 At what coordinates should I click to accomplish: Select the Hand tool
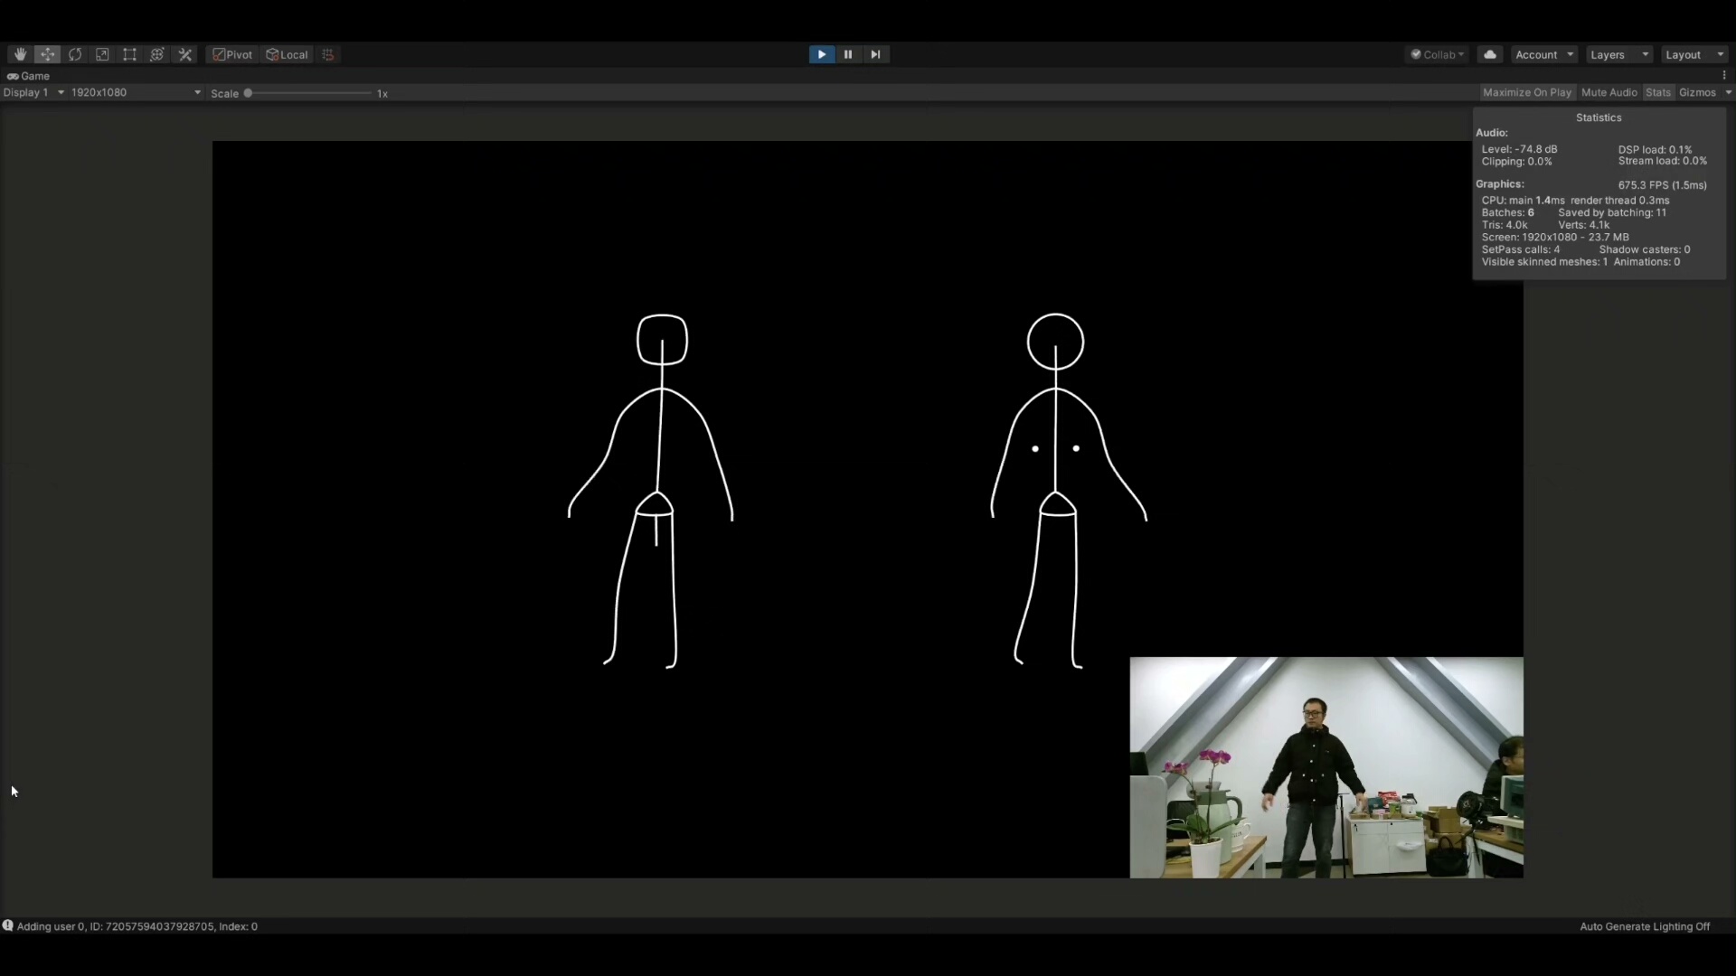(20, 55)
